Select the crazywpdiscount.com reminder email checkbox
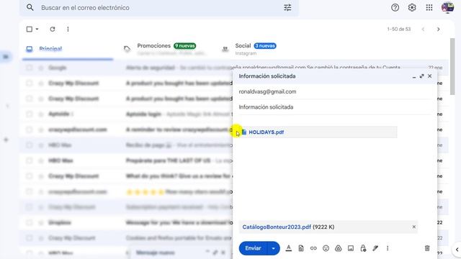Image resolution: width=461 pixels, height=259 pixels. [x=29, y=129]
